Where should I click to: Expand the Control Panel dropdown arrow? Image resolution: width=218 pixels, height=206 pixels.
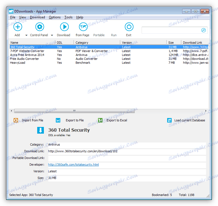(x=52, y=35)
